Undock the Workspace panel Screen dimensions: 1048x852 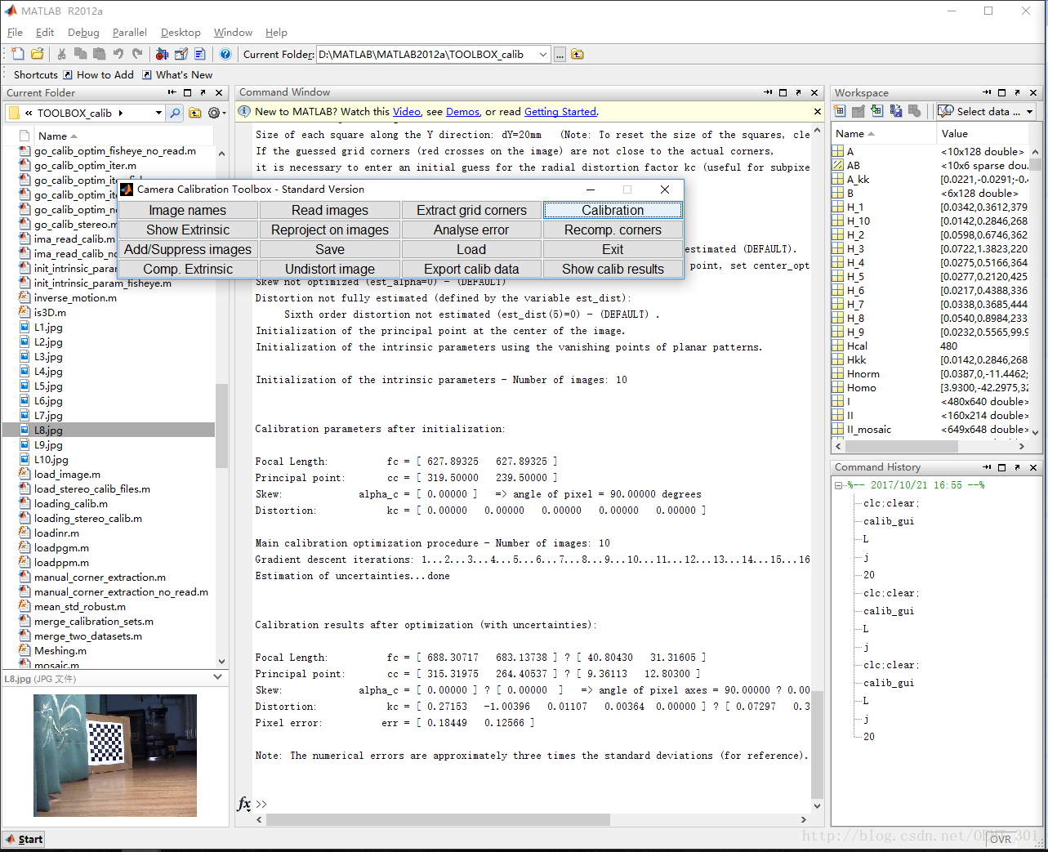(x=1017, y=92)
